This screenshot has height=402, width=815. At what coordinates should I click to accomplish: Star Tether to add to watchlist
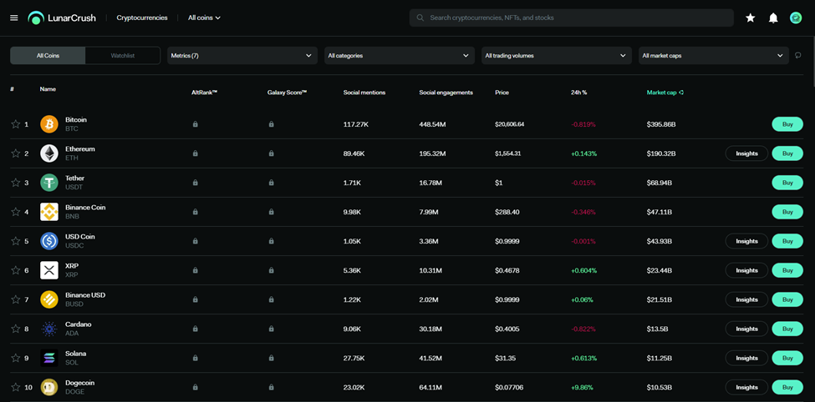click(x=16, y=183)
